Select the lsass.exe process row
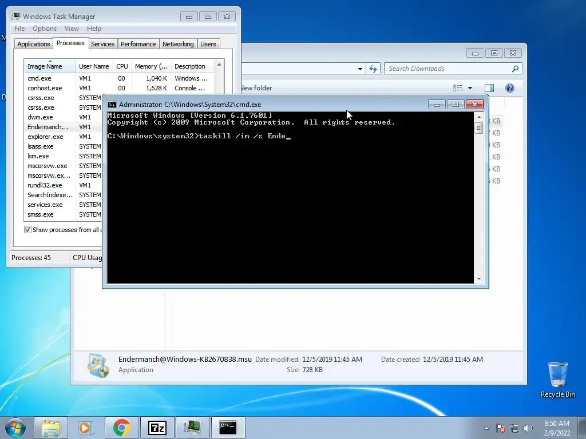The height and width of the screenshot is (439, 586). (x=63, y=146)
